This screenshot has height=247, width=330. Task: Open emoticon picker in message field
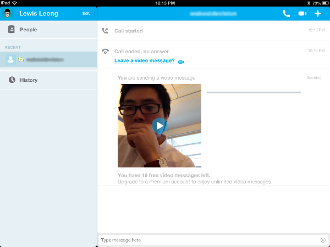click(323, 240)
